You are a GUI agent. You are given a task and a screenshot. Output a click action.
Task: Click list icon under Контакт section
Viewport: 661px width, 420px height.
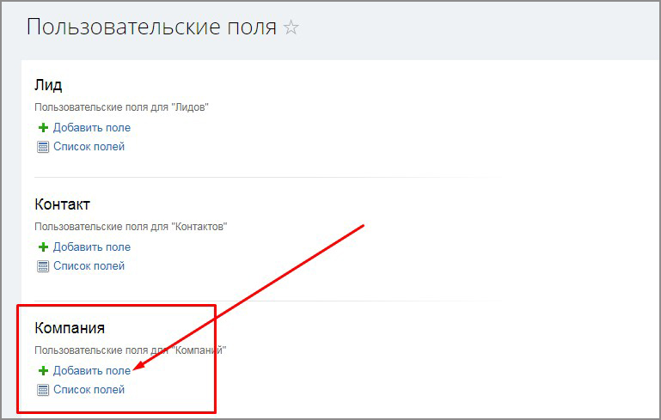point(43,266)
